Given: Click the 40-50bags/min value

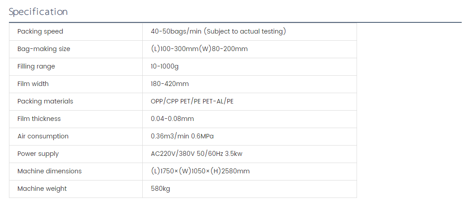Looking at the screenshot, I should (218, 31).
